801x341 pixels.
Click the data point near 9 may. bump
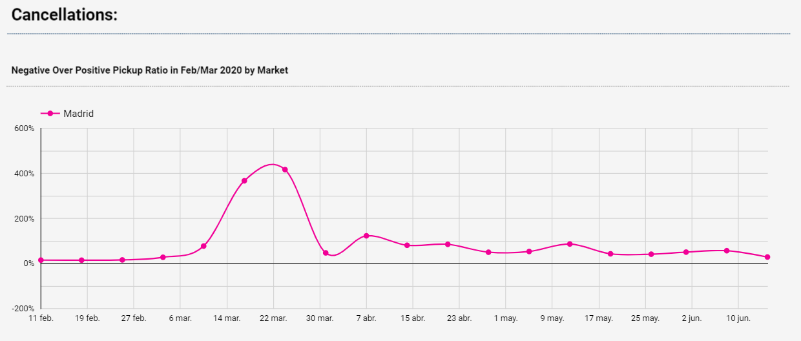[570, 244]
